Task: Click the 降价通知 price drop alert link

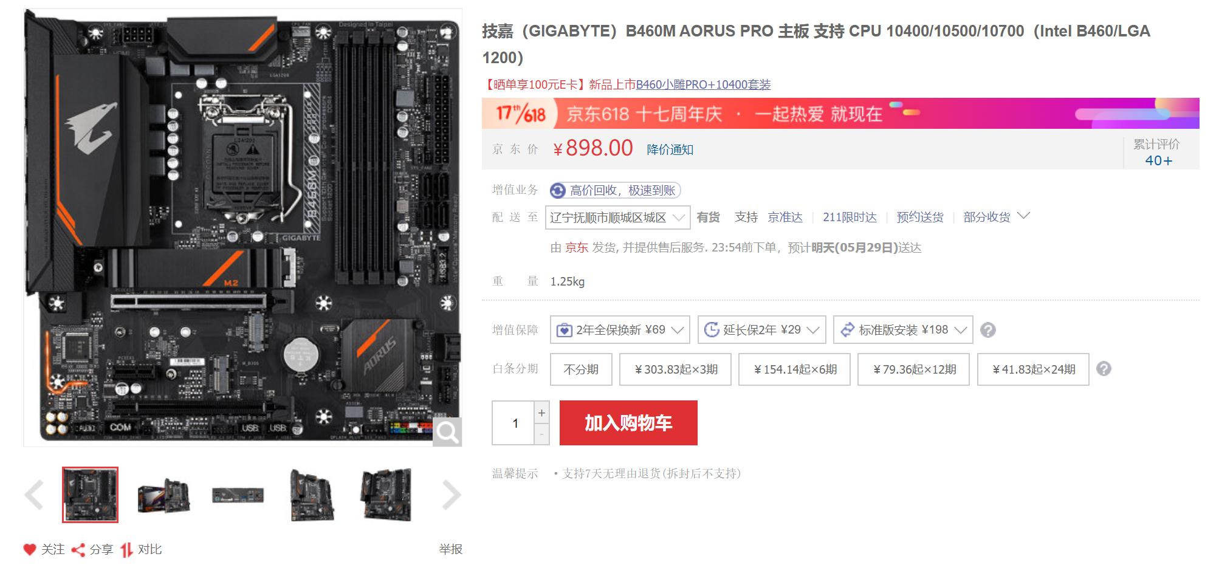Action: pos(670,149)
